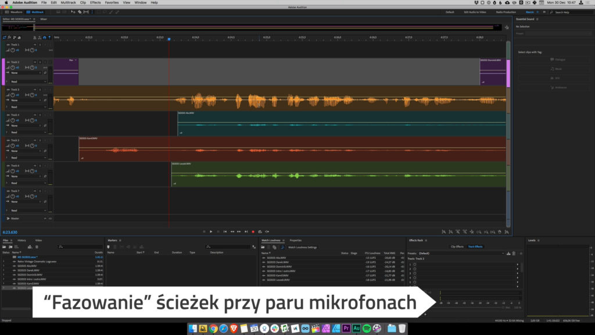This screenshot has width=595, height=335.
Task: Open the Multitrack menu in the menu bar
Action: [x=67, y=2]
